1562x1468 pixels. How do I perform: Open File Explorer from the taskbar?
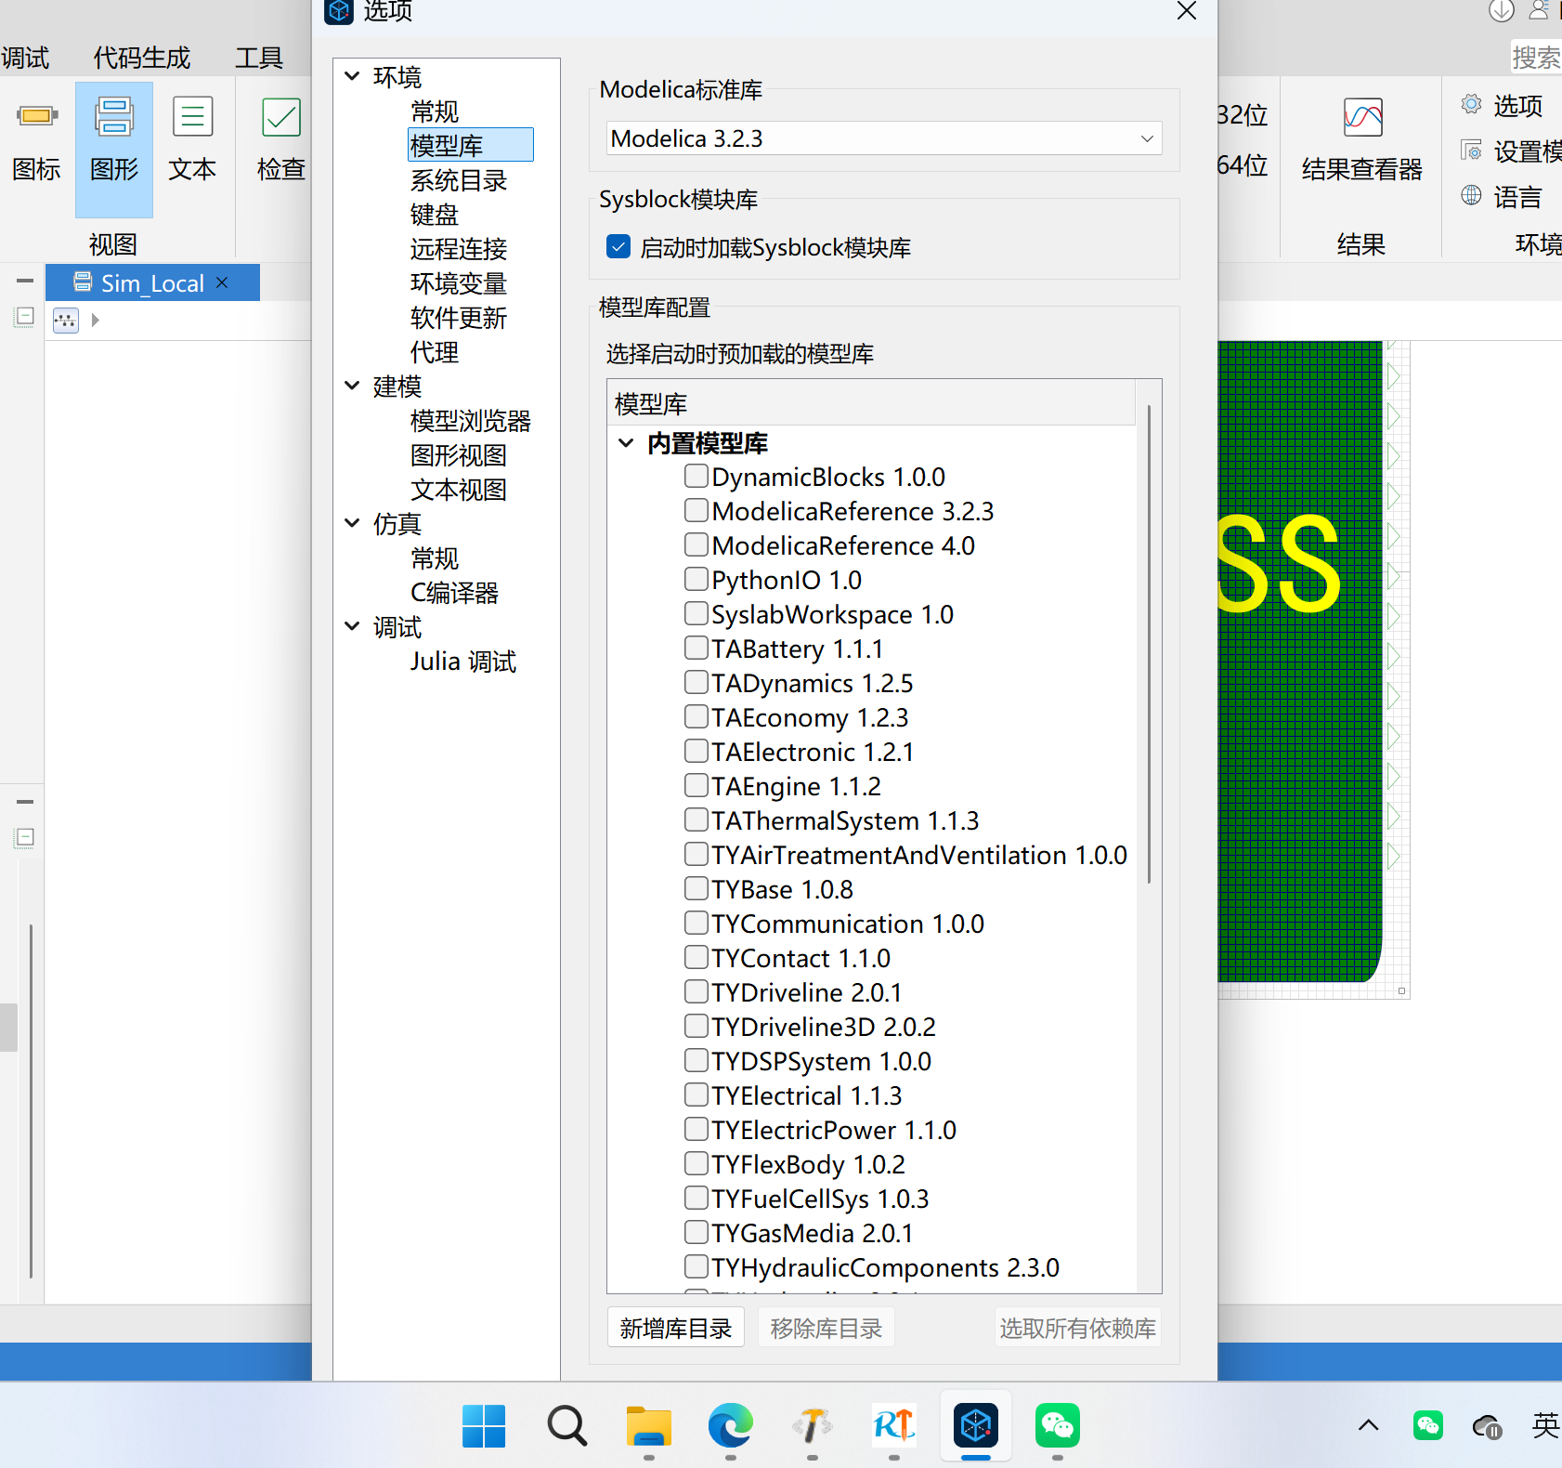point(648,1425)
